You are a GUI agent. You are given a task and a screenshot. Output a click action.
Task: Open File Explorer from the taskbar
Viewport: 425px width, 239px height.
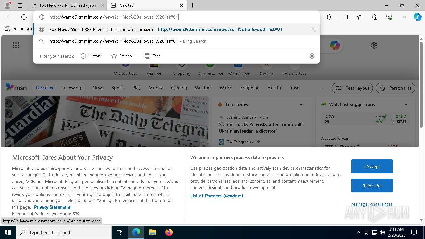152,232
